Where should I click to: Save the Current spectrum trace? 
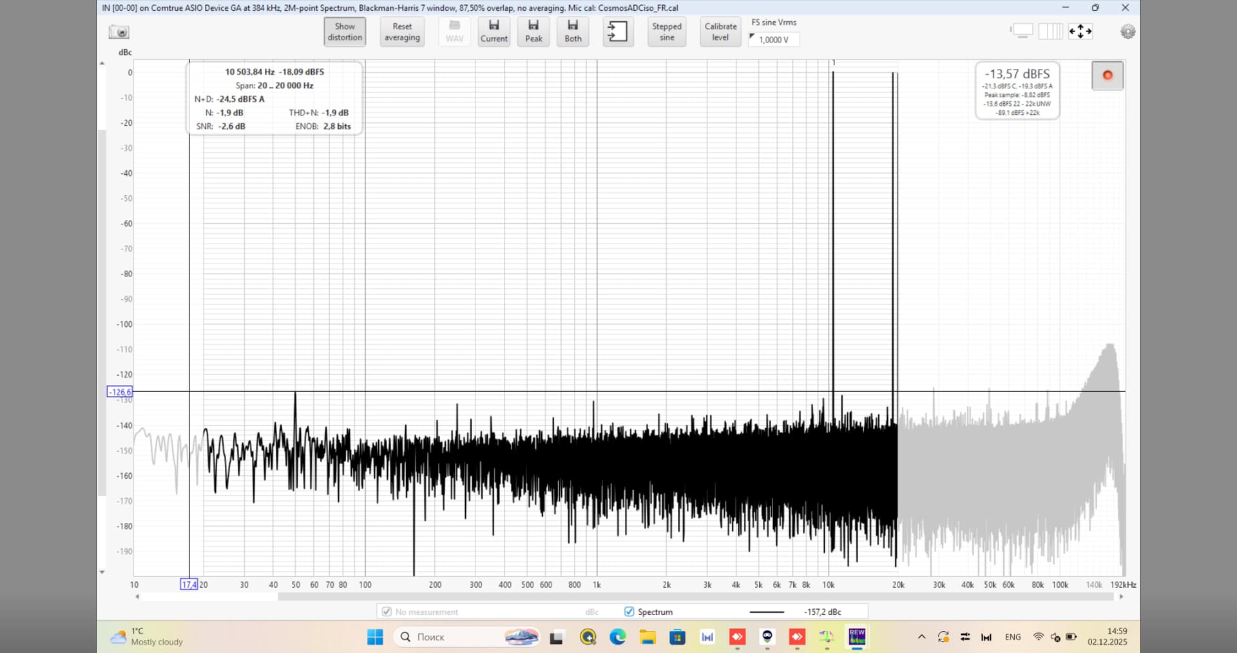tap(494, 31)
